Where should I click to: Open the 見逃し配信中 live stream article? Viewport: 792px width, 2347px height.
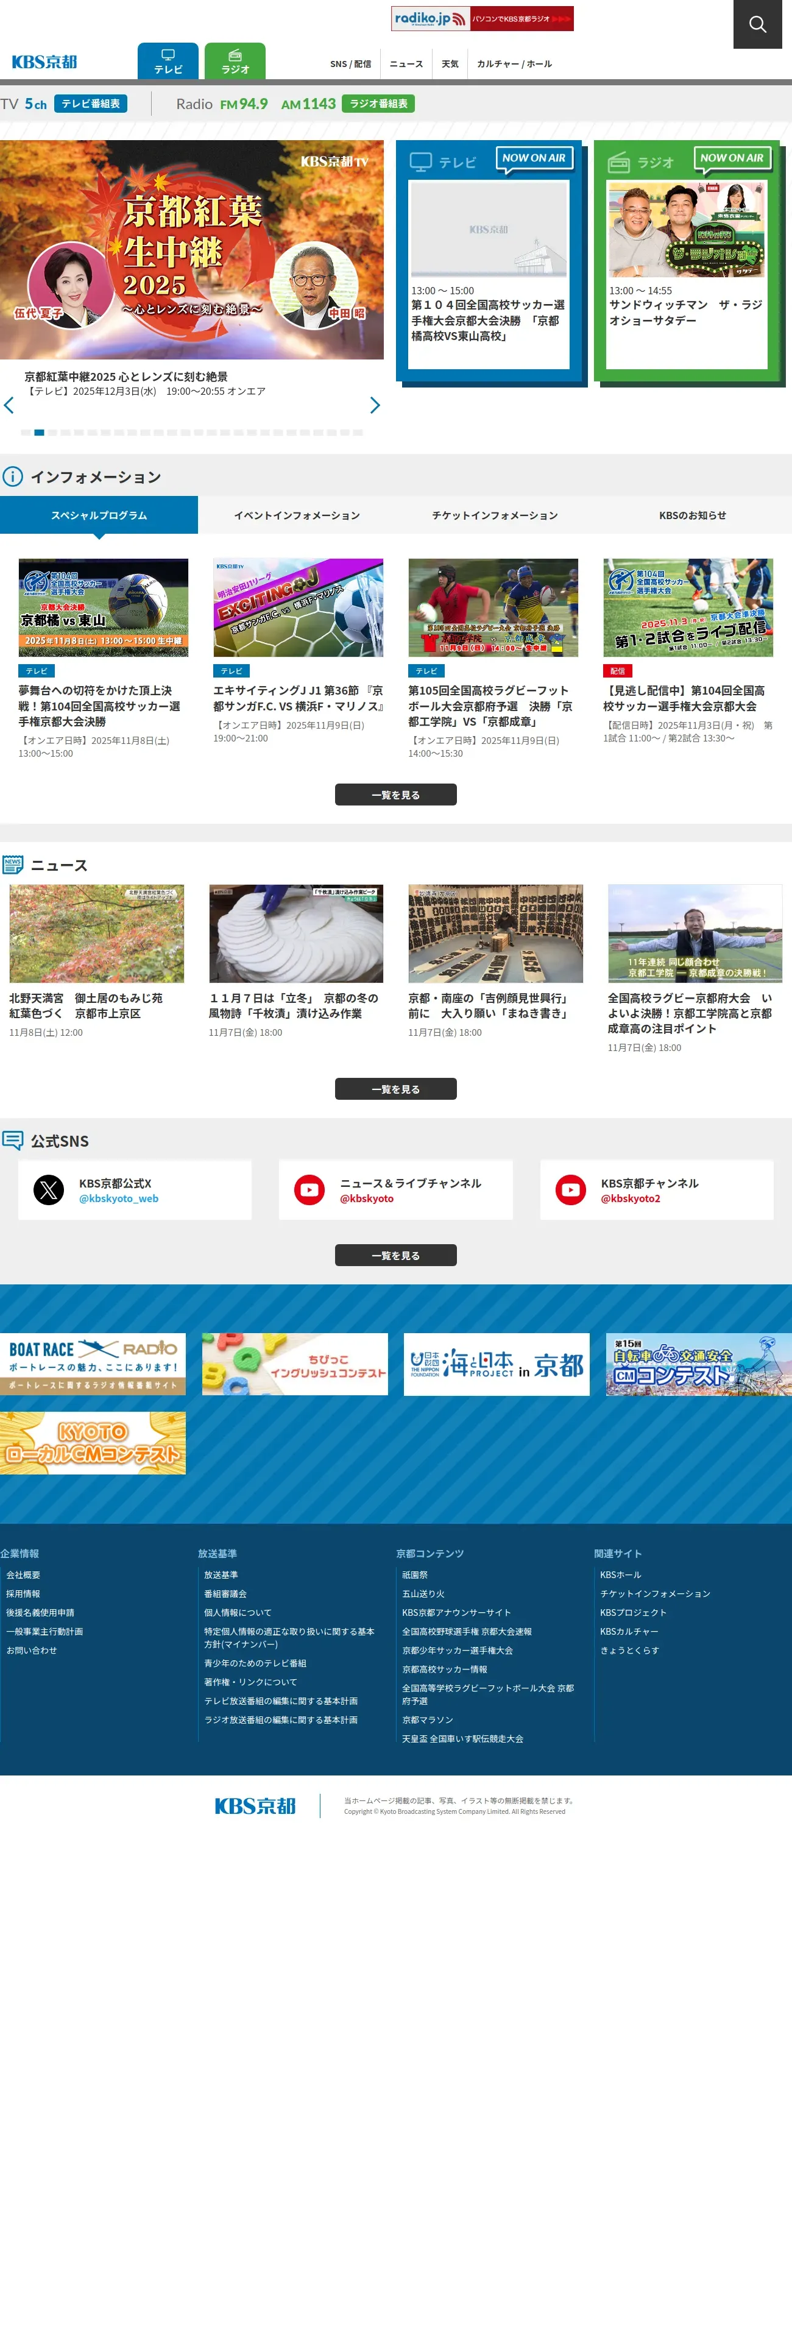click(x=684, y=698)
